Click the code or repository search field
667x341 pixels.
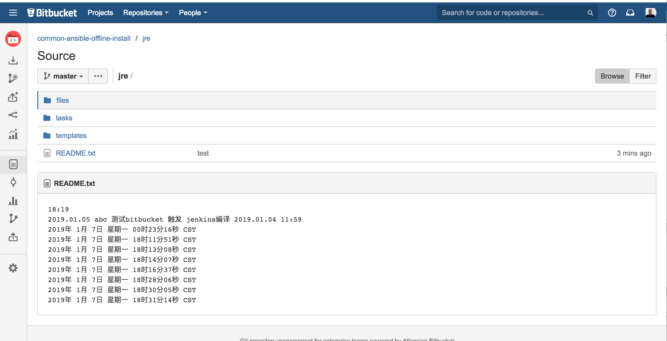[x=515, y=12]
